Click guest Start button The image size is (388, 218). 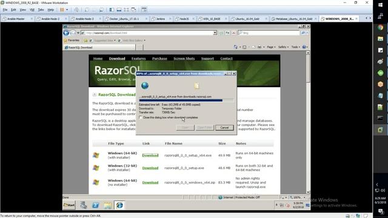point(69,205)
